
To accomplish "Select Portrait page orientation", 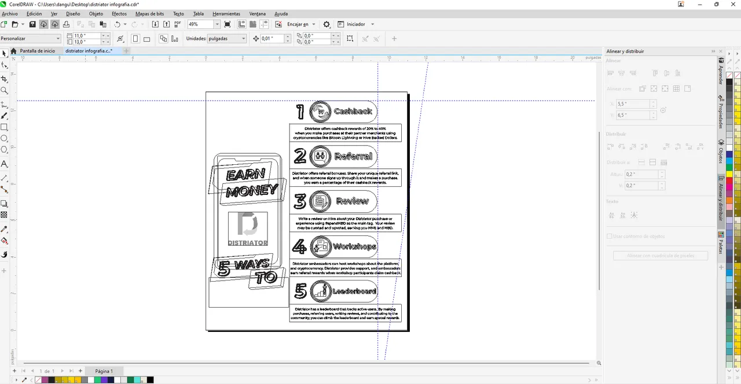I will (x=135, y=39).
